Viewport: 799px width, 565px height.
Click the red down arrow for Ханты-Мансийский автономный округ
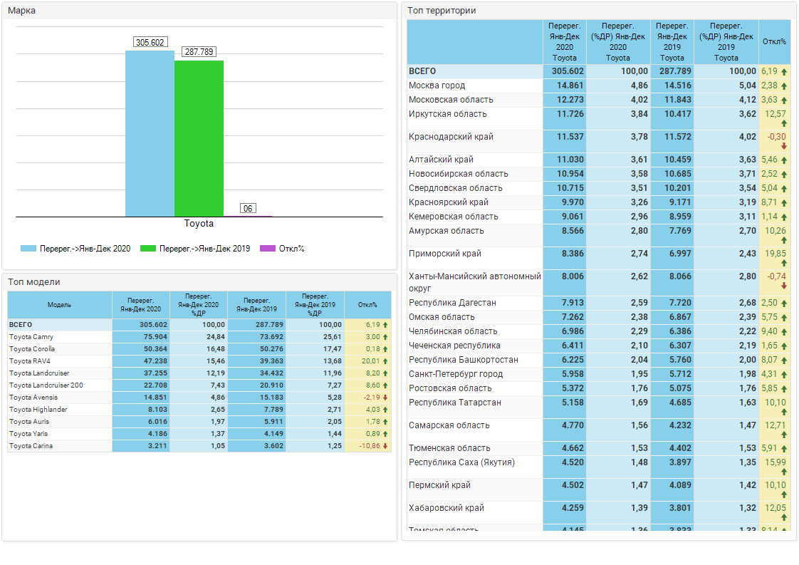point(784,286)
